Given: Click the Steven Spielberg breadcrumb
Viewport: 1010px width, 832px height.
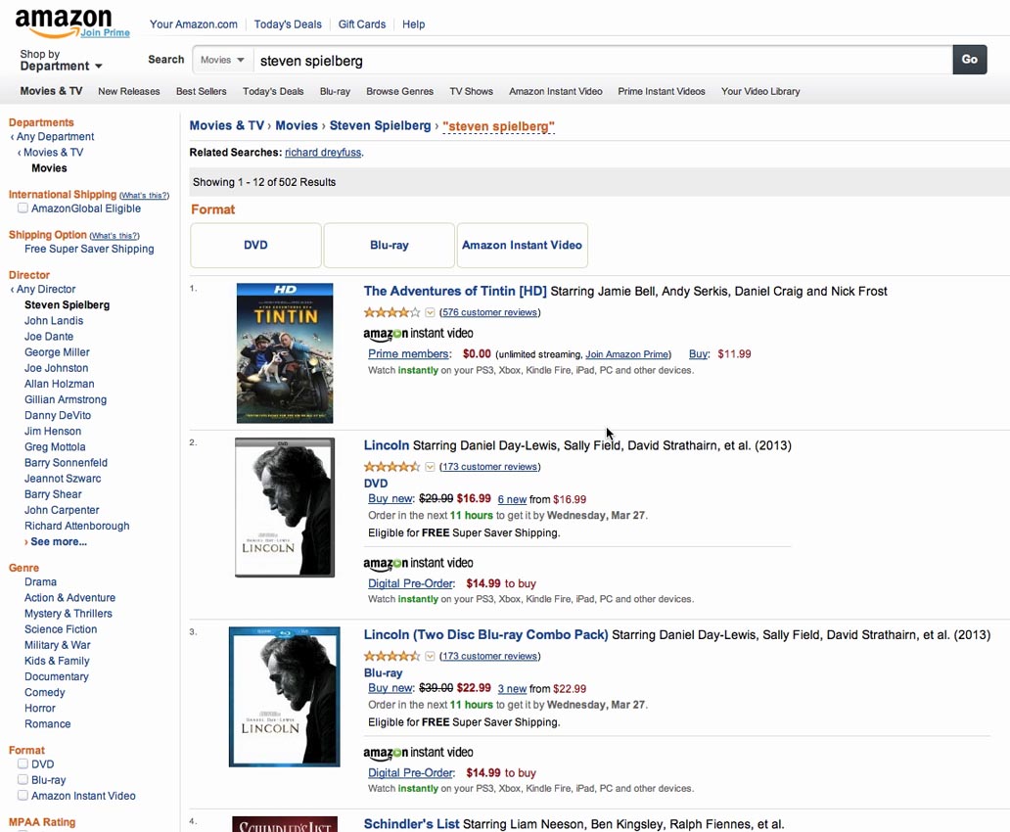Looking at the screenshot, I should pos(380,125).
